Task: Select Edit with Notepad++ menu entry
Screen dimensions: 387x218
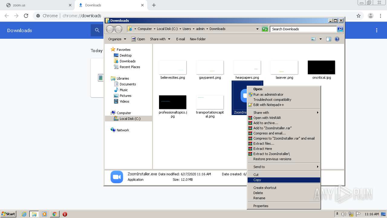Action: click(x=284, y=105)
